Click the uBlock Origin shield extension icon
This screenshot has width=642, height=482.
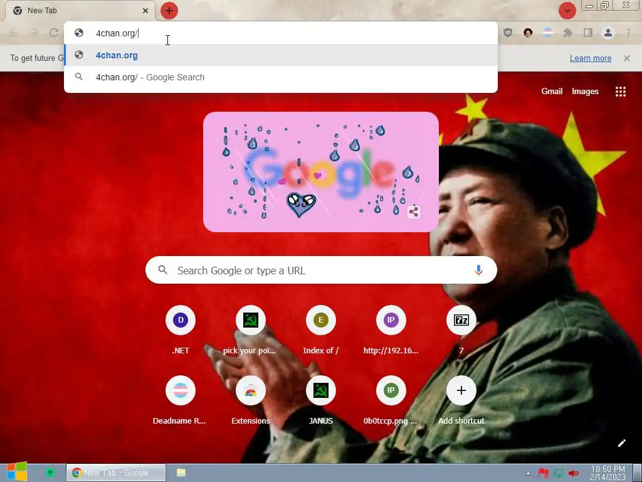pos(508,33)
